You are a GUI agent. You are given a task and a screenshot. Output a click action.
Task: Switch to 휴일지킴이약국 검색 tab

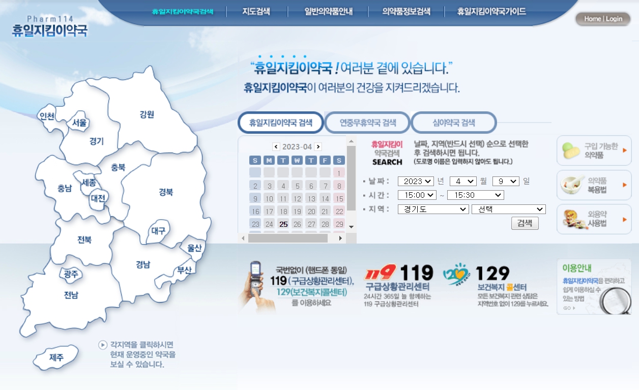(281, 123)
